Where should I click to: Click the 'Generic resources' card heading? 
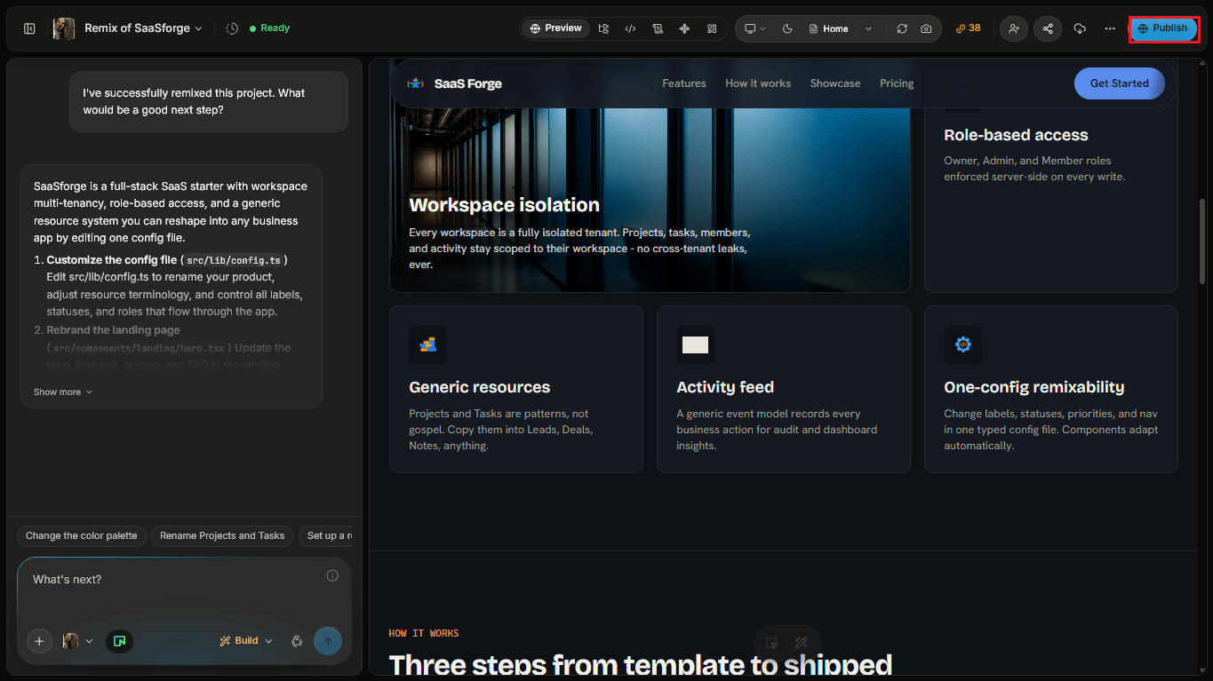click(480, 387)
